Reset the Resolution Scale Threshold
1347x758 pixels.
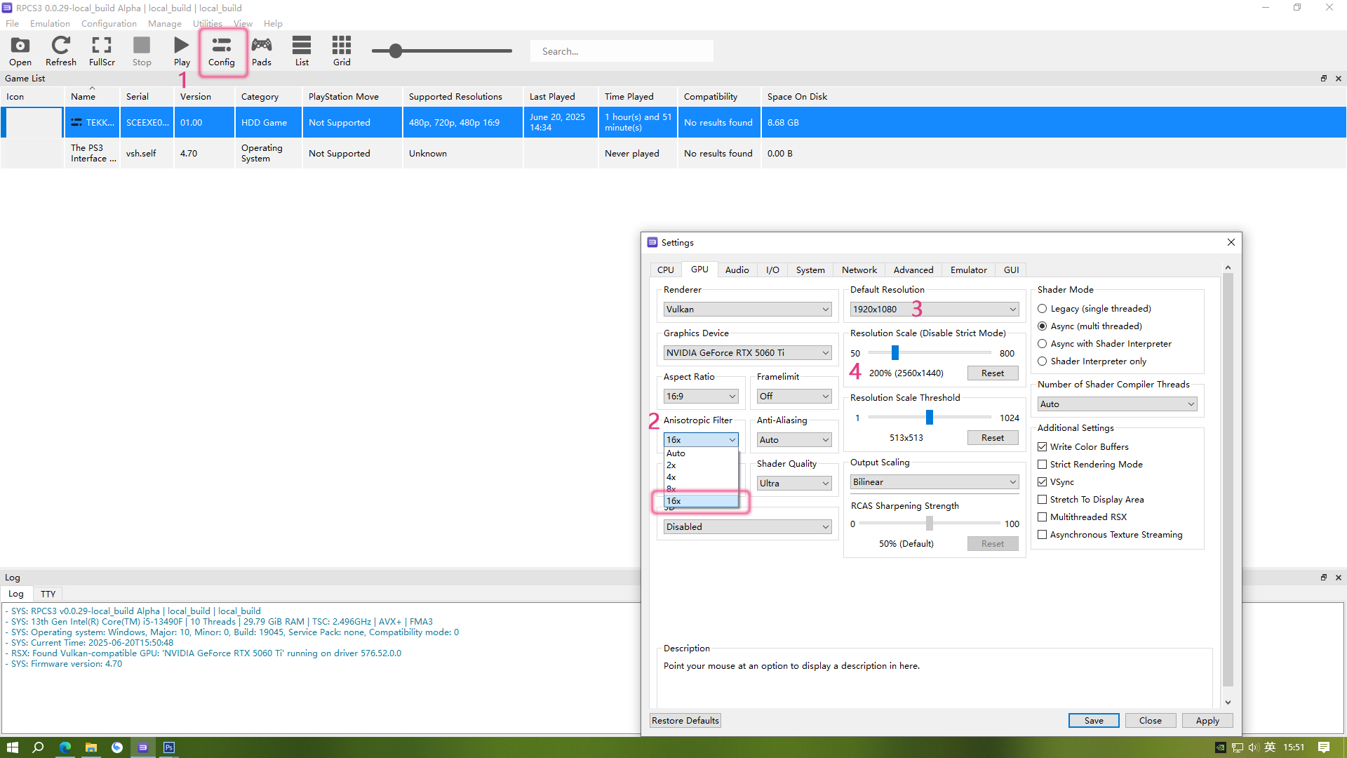point(993,438)
